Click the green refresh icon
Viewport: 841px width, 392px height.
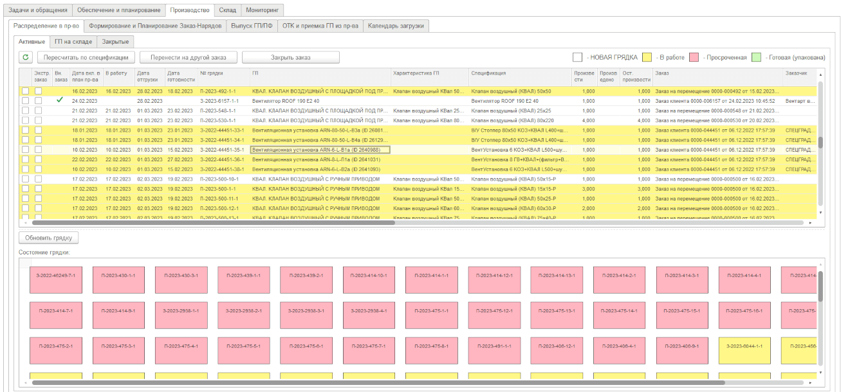click(26, 57)
